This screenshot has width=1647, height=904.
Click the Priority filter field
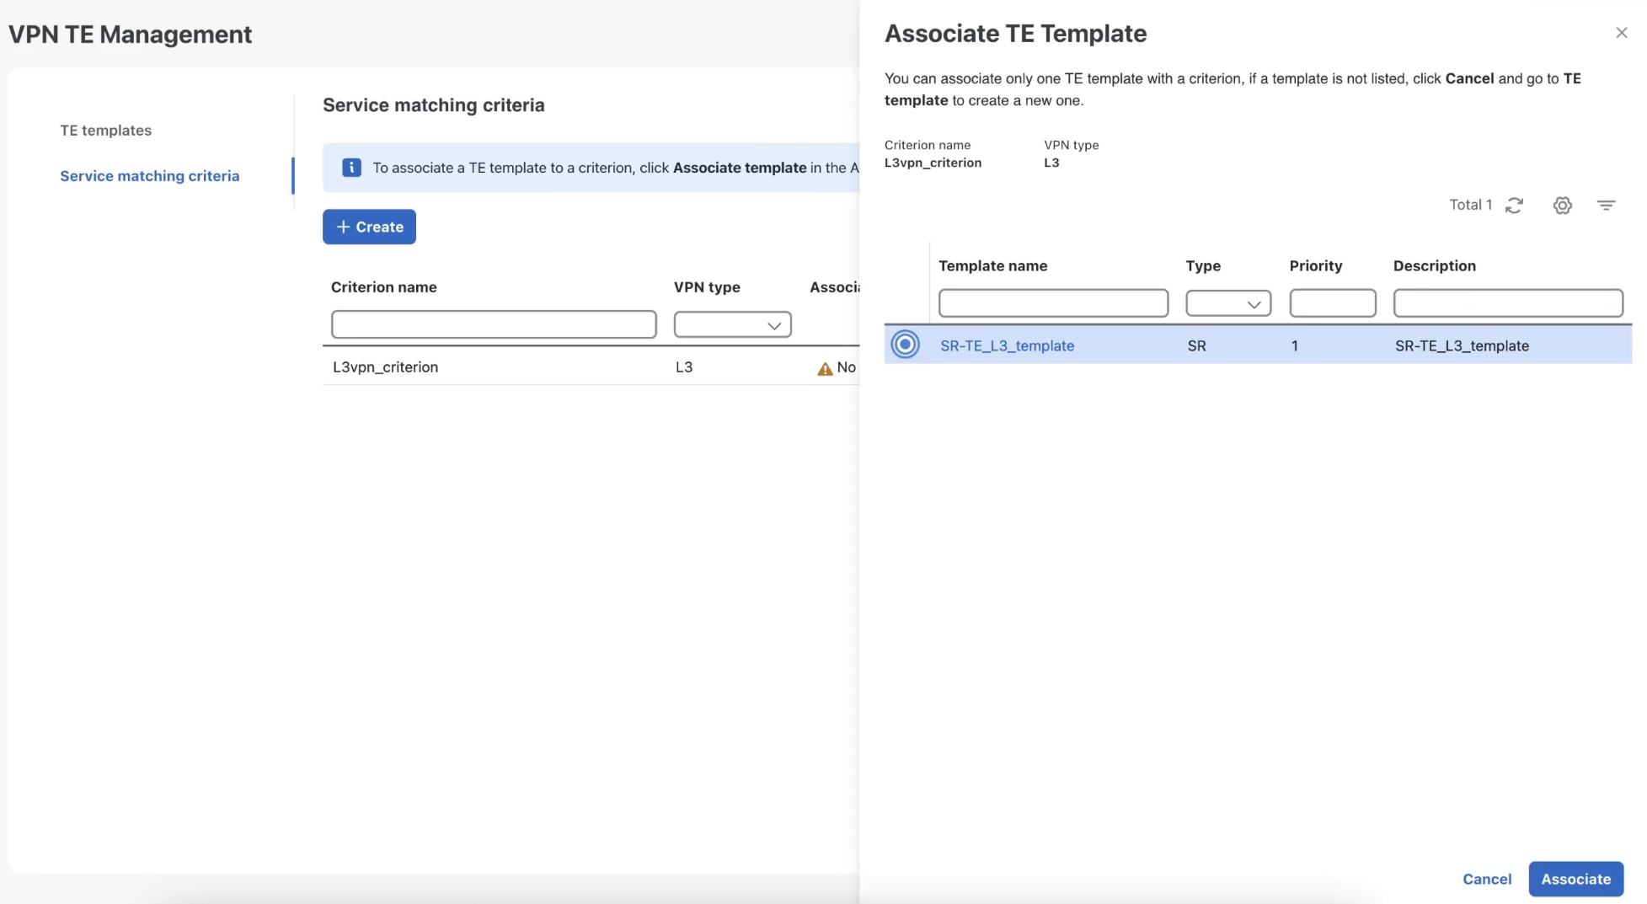pyautogui.click(x=1332, y=303)
